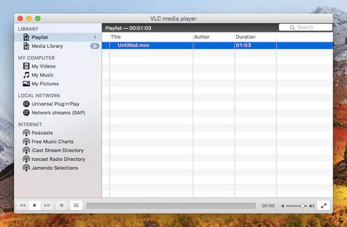
Task: Click the Jamendo Selections icon
Action: coord(26,168)
